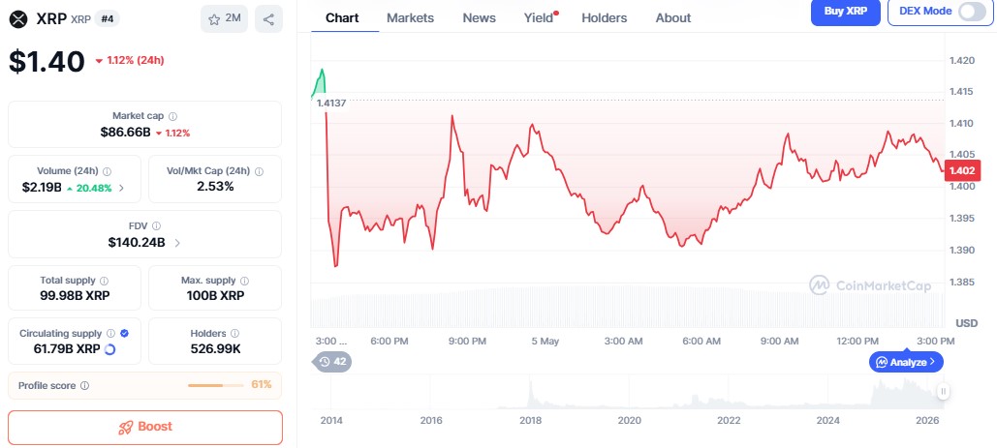
Task: Click the 1.4137 opening price label
Action: [330, 103]
